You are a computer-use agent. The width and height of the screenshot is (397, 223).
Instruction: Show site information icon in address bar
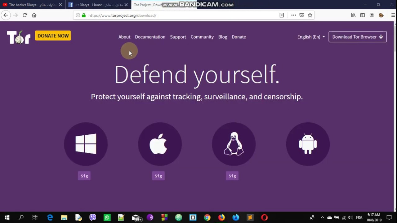point(78,15)
